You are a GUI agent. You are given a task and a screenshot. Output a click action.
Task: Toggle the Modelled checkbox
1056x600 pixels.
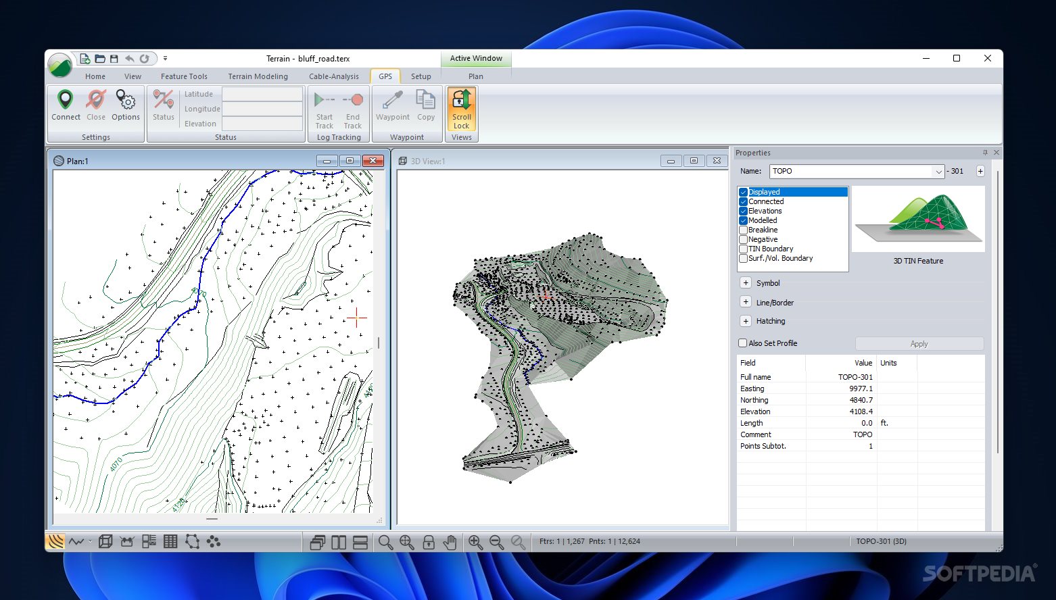click(x=743, y=220)
